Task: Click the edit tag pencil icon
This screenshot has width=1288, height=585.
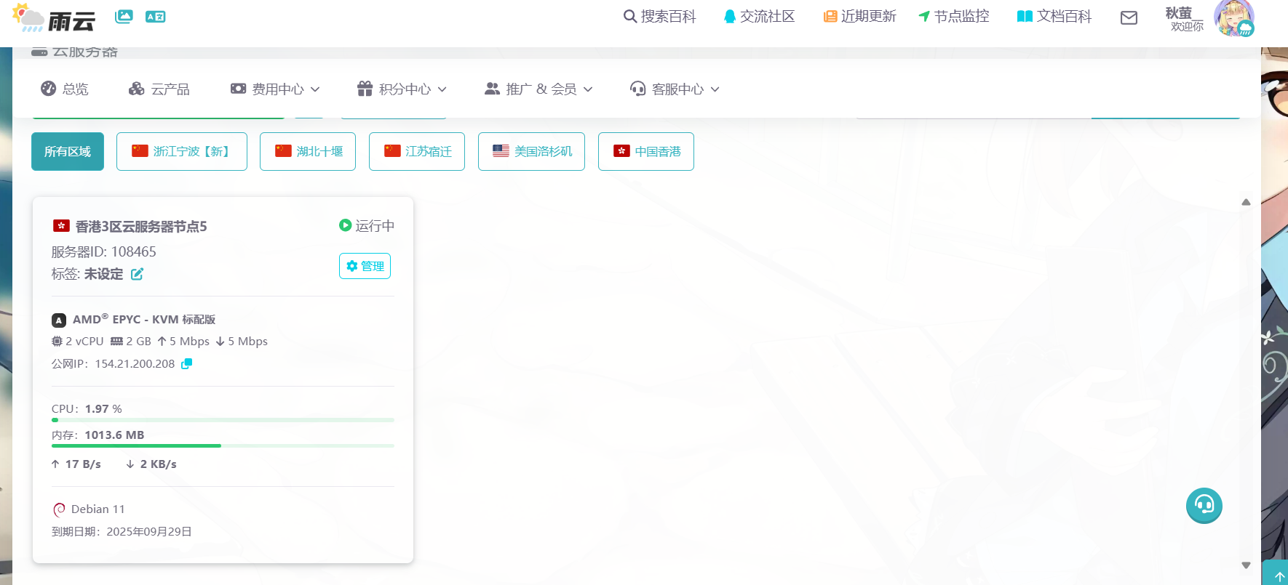Action: click(137, 274)
